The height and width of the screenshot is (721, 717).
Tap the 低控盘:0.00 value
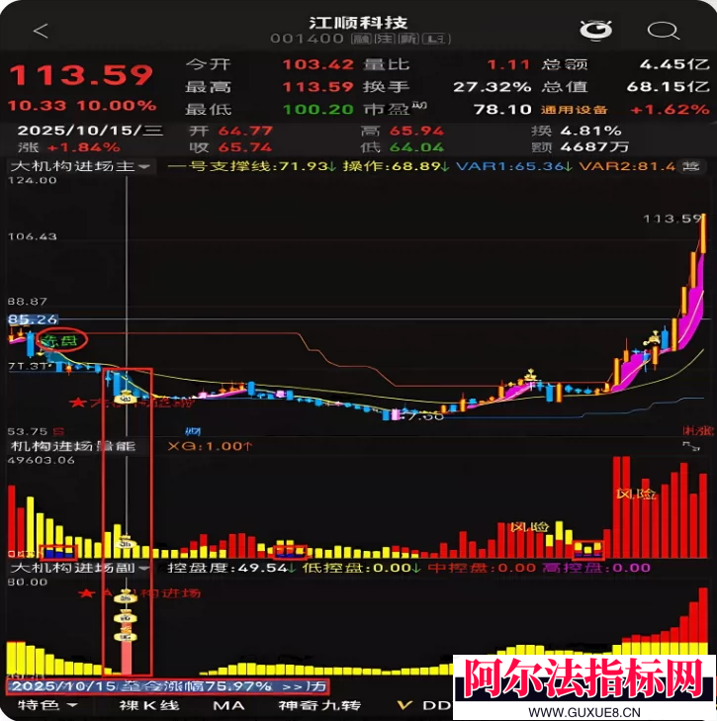pos(362,568)
